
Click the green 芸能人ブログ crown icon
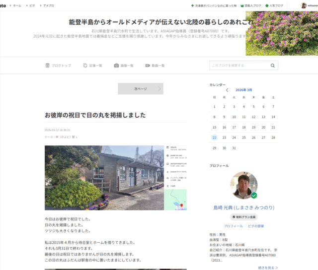[x=242, y=5]
